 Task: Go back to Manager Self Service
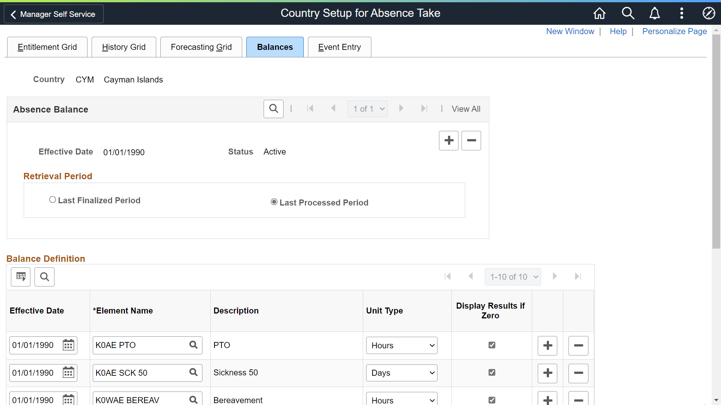point(53,14)
